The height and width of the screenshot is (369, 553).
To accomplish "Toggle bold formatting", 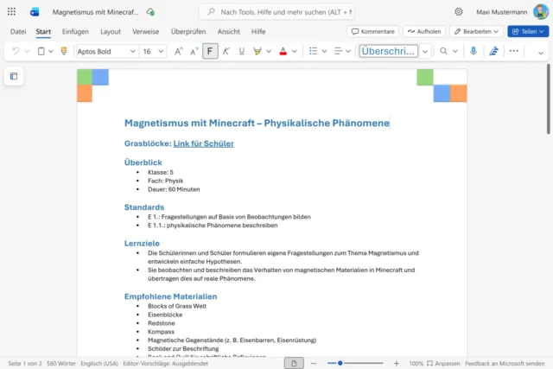I will click(x=210, y=52).
